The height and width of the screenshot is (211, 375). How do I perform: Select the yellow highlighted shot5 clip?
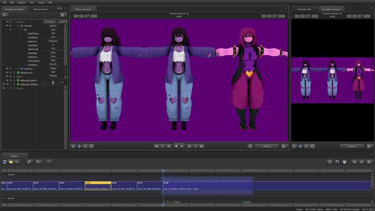pyautogui.click(x=98, y=186)
